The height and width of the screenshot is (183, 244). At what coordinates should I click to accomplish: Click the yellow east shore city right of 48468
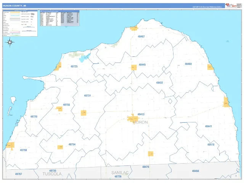[210, 67]
